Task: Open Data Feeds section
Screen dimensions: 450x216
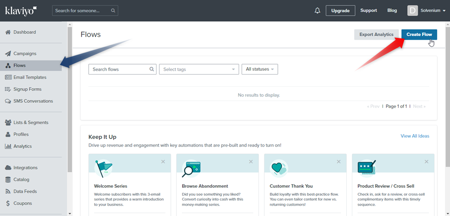Action: coord(25,191)
